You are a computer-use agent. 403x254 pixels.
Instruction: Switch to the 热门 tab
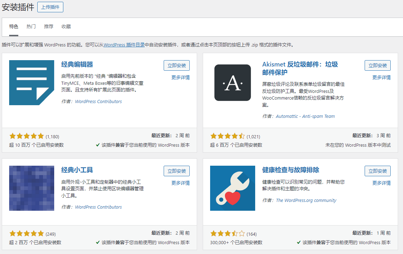click(x=31, y=27)
